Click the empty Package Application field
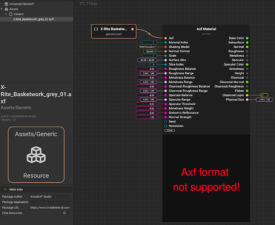 tap(50, 202)
